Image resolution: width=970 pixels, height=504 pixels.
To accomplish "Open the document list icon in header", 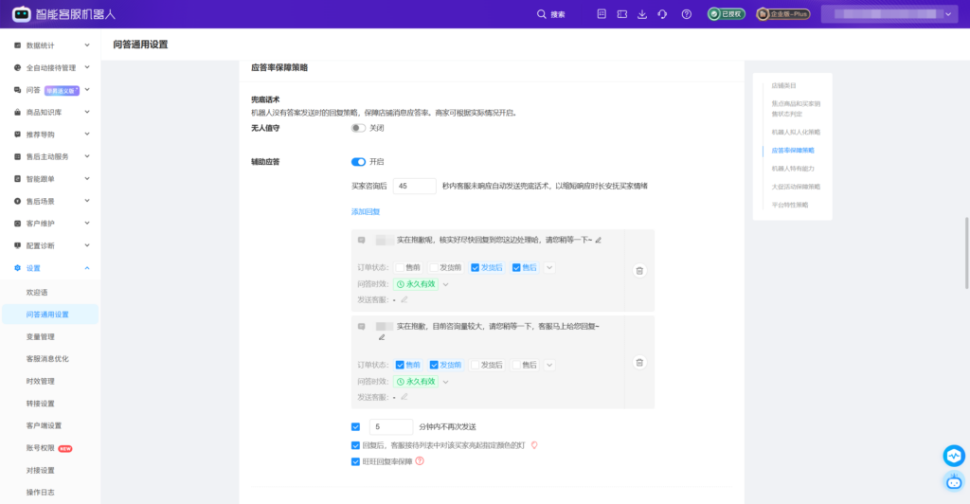I will pos(602,13).
